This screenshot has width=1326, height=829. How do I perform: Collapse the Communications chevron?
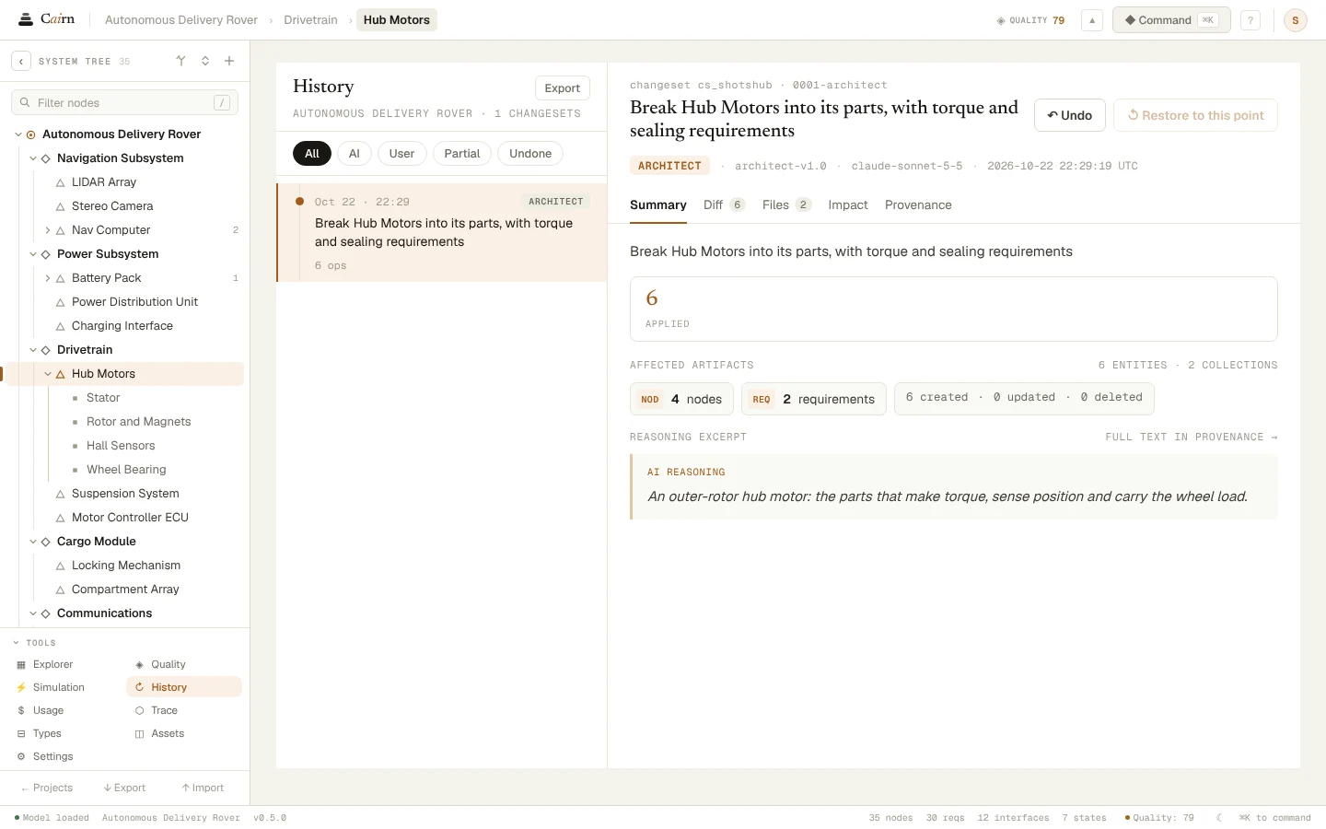[x=33, y=613]
